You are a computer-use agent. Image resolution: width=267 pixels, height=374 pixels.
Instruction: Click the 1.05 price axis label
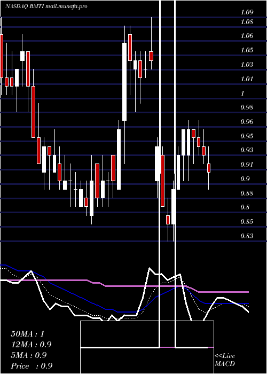[247, 50]
